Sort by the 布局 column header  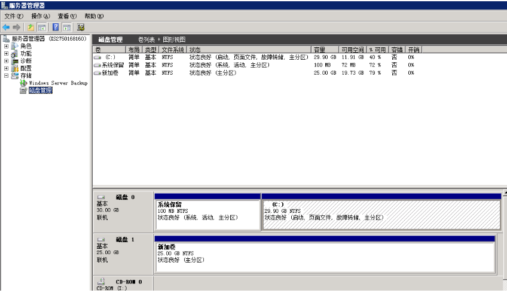[134, 50]
